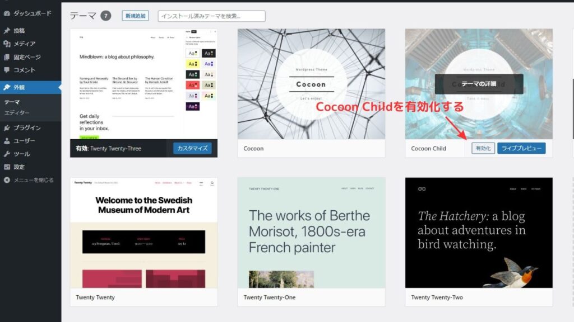Screen dimensions: 574x322
Task: Click the paintbrush icon beside 外観
Action: [7, 87]
